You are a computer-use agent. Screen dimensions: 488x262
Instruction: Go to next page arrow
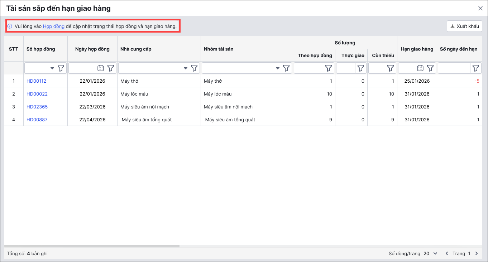point(477,253)
